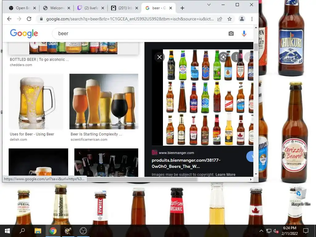Go back with the browser back arrow
Screen dimensions: 316x237
(9, 19)
